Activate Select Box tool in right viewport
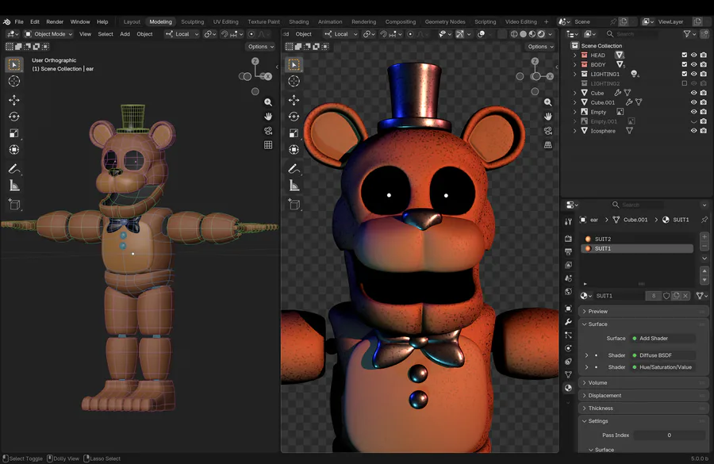The width and height of the screenshot is (714, 464). coord(294,65)
